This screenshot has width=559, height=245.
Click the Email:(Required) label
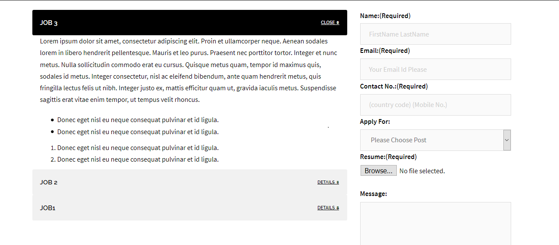[x=385, y=51]
